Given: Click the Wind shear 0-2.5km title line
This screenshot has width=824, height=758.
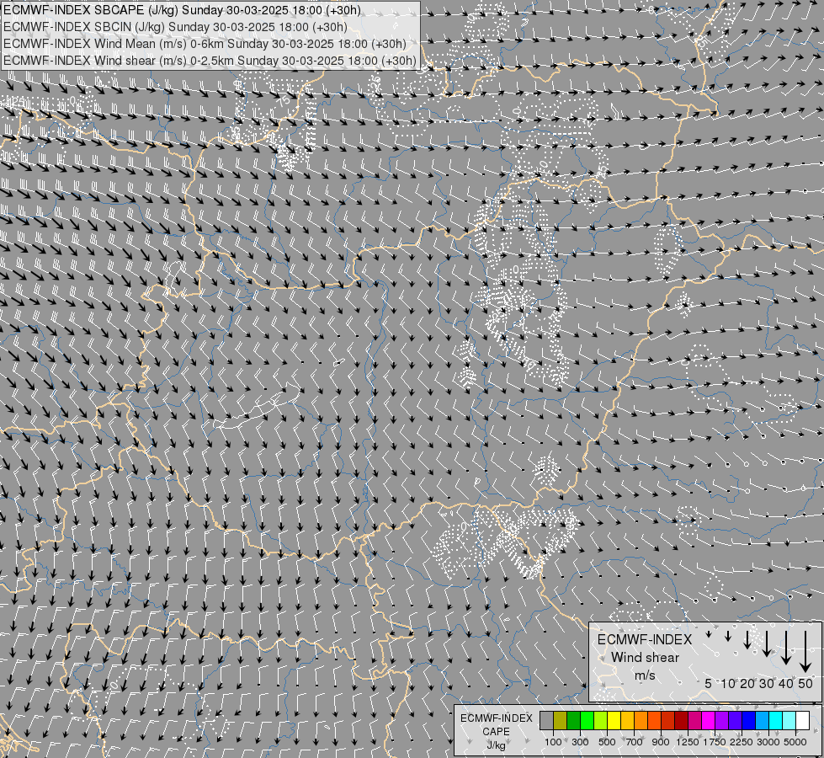Looking at the screenshot, I should 210,61.
